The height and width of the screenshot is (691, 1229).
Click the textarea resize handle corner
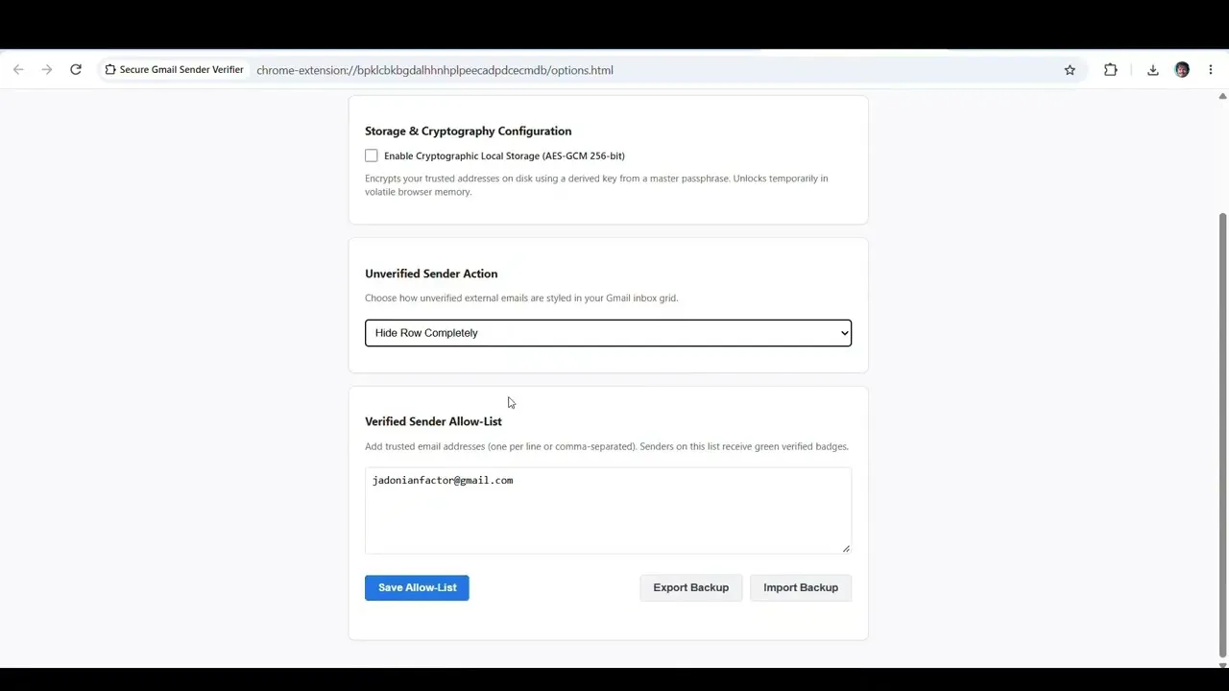[846, 548]
